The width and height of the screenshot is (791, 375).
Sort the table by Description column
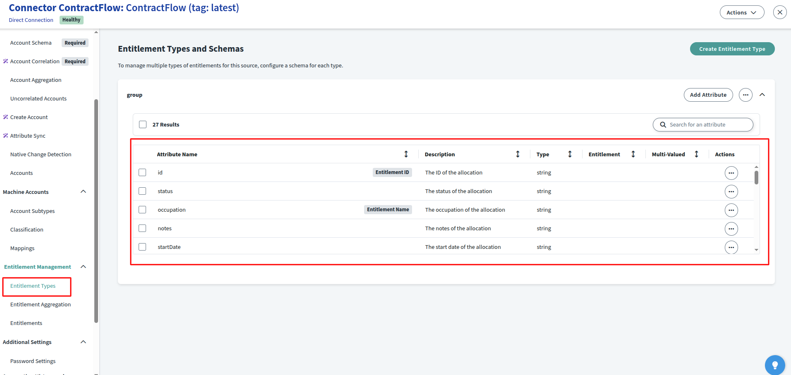518,154
